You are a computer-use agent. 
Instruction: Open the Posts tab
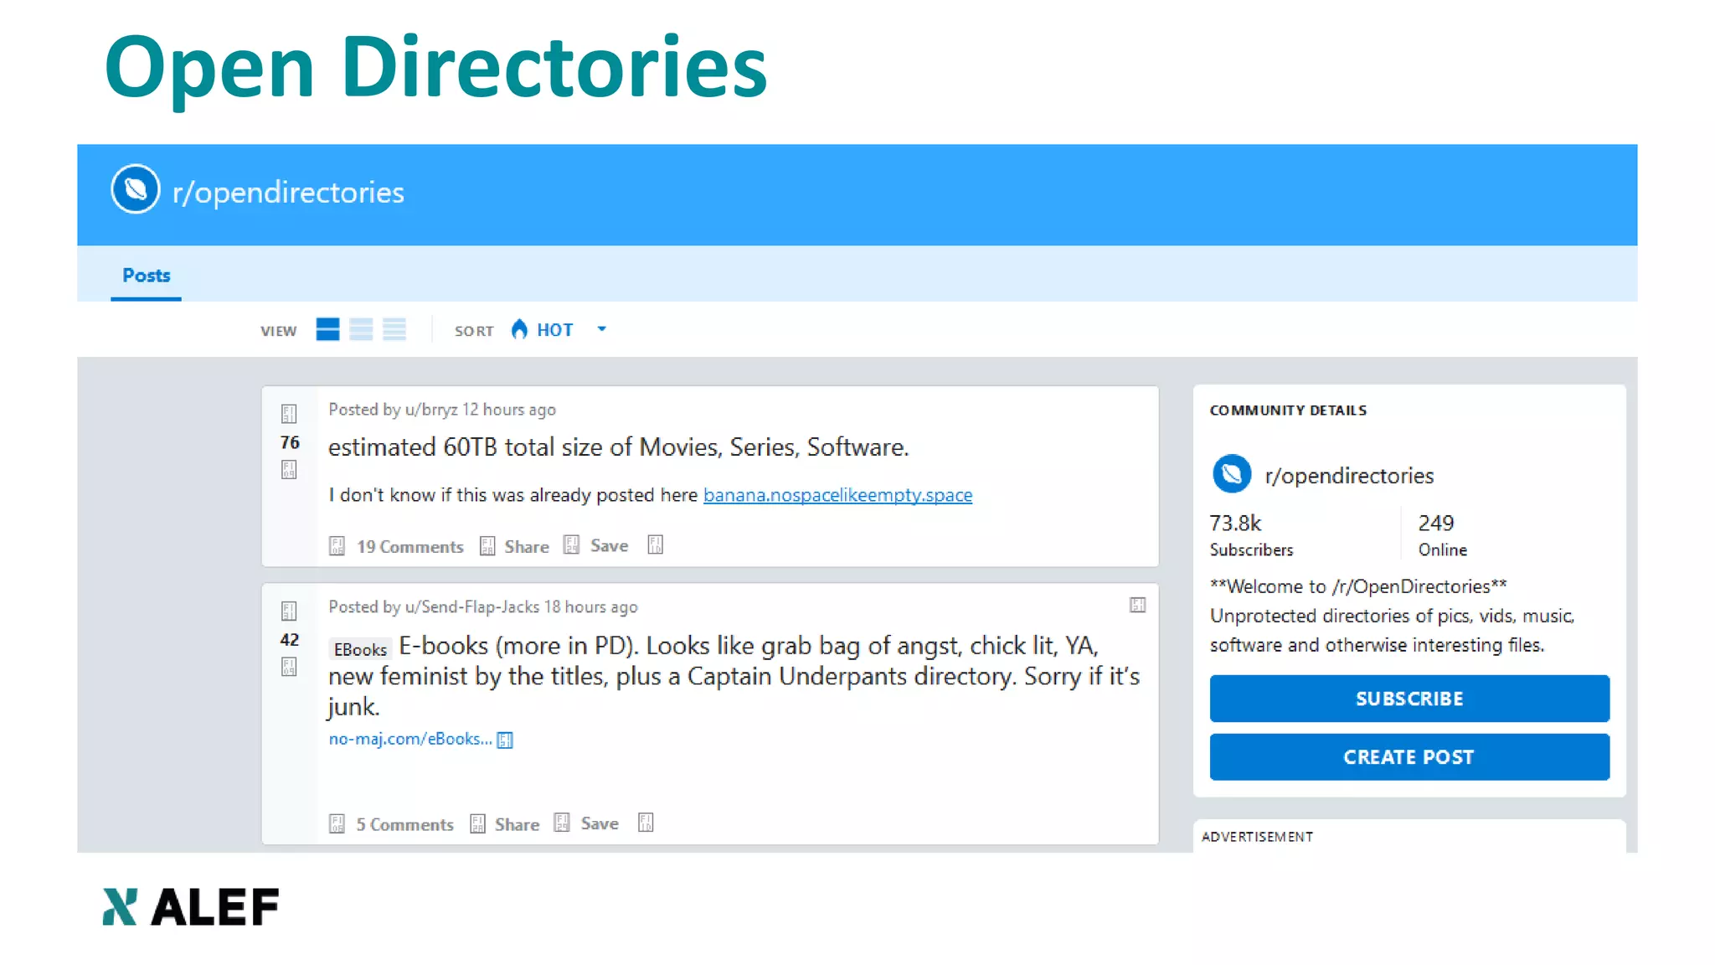coord(146,276)
